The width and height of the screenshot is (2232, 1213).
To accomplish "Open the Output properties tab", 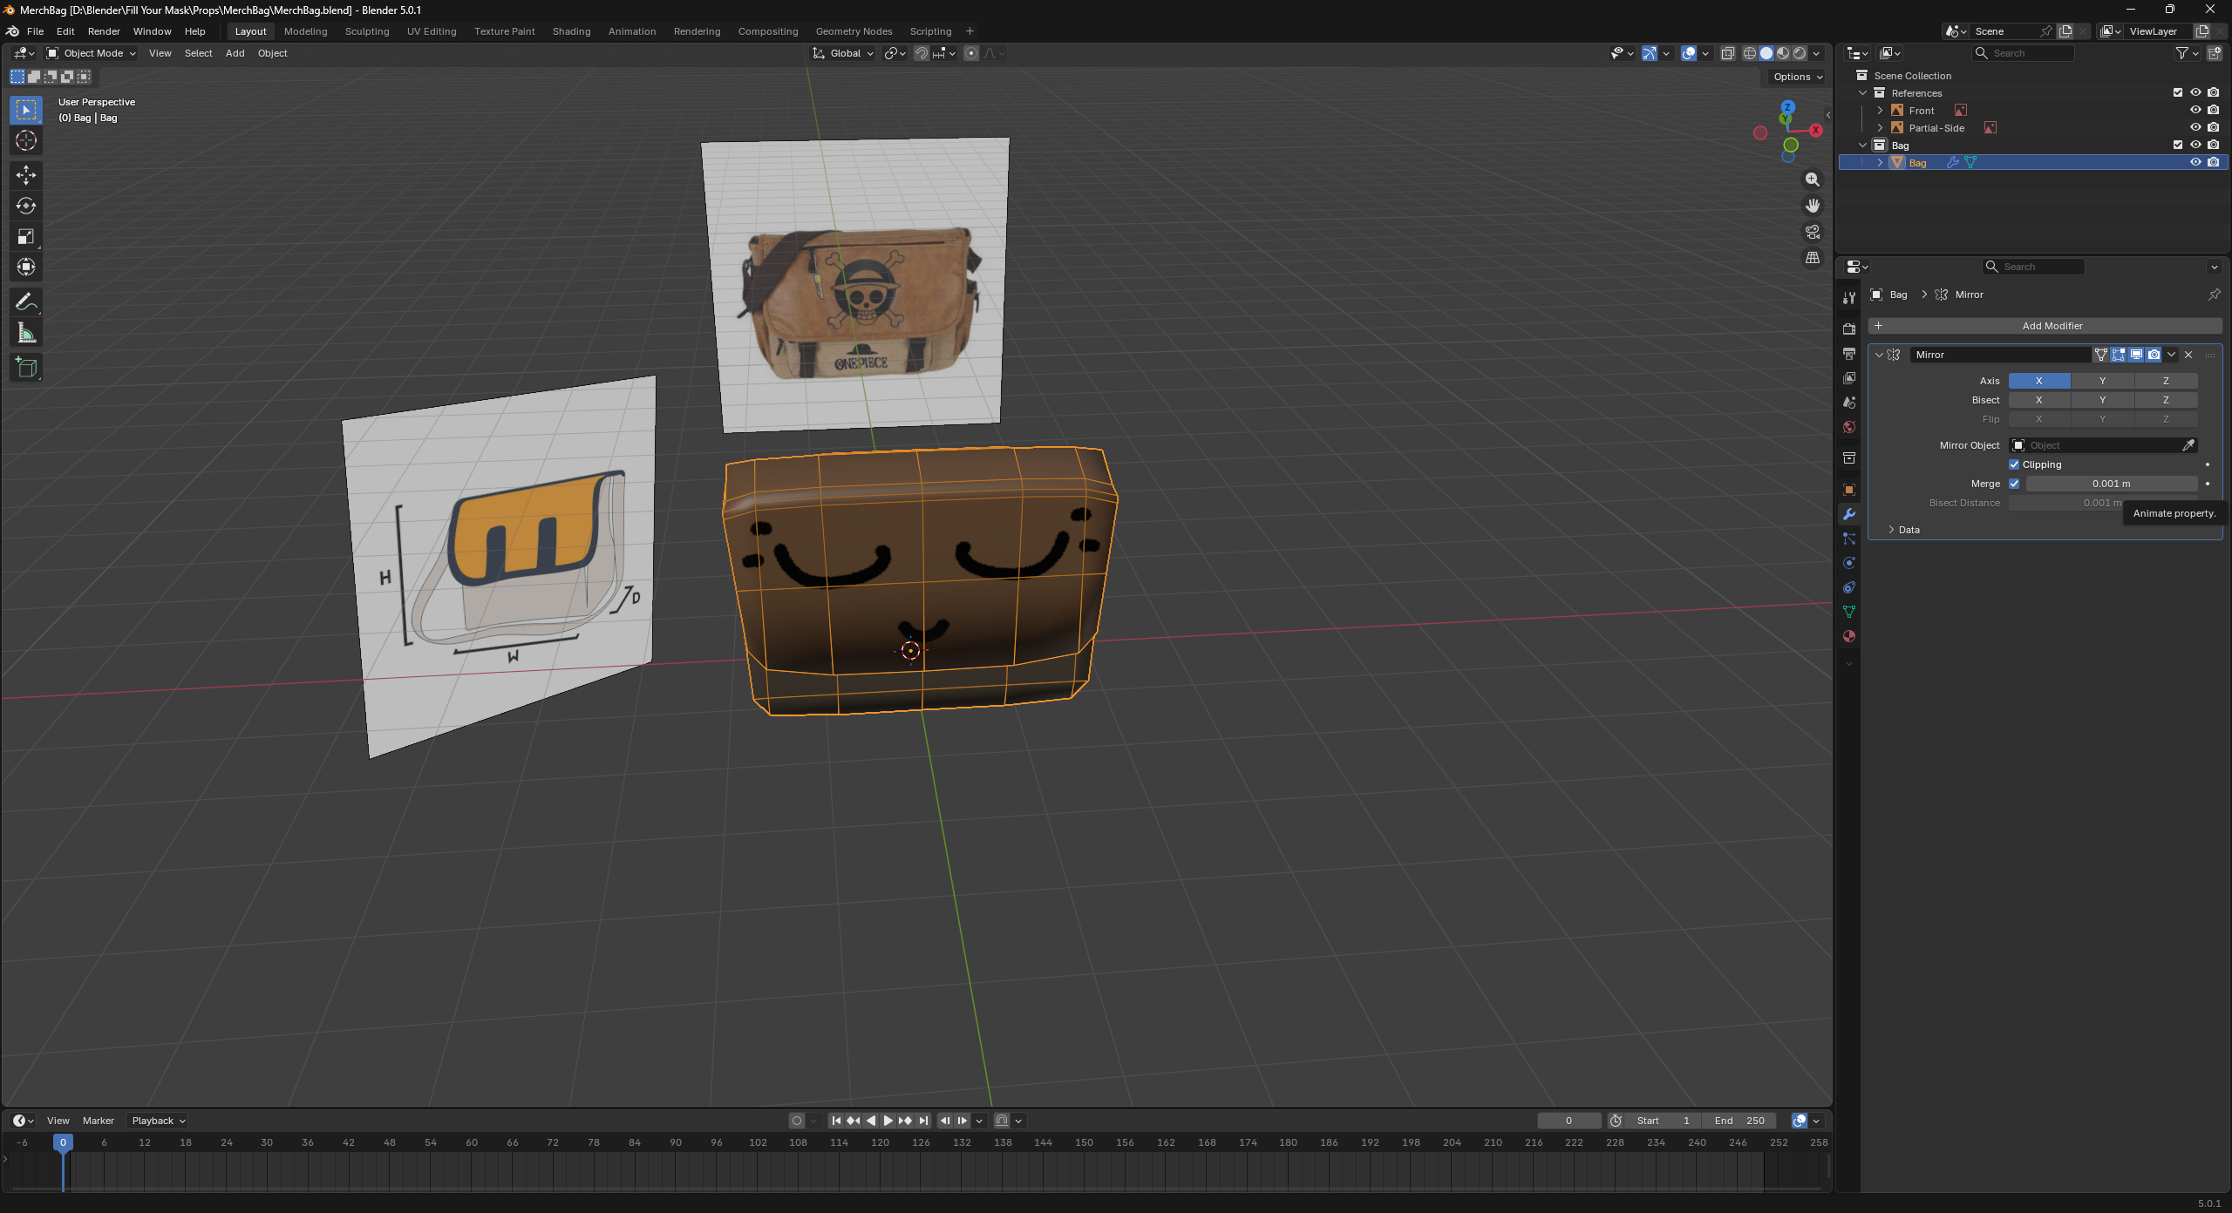I will click(x=1849, y=353).
